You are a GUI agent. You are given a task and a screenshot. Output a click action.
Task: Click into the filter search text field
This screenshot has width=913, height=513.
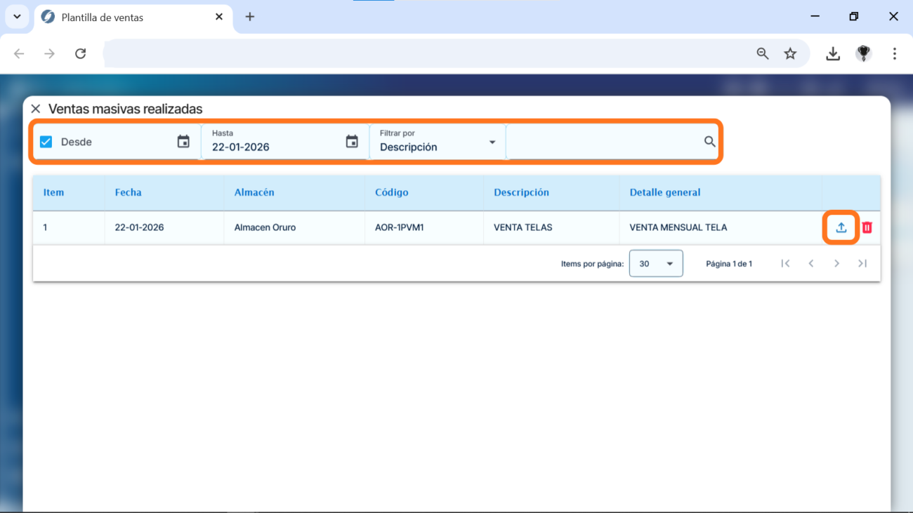[604, 142]
